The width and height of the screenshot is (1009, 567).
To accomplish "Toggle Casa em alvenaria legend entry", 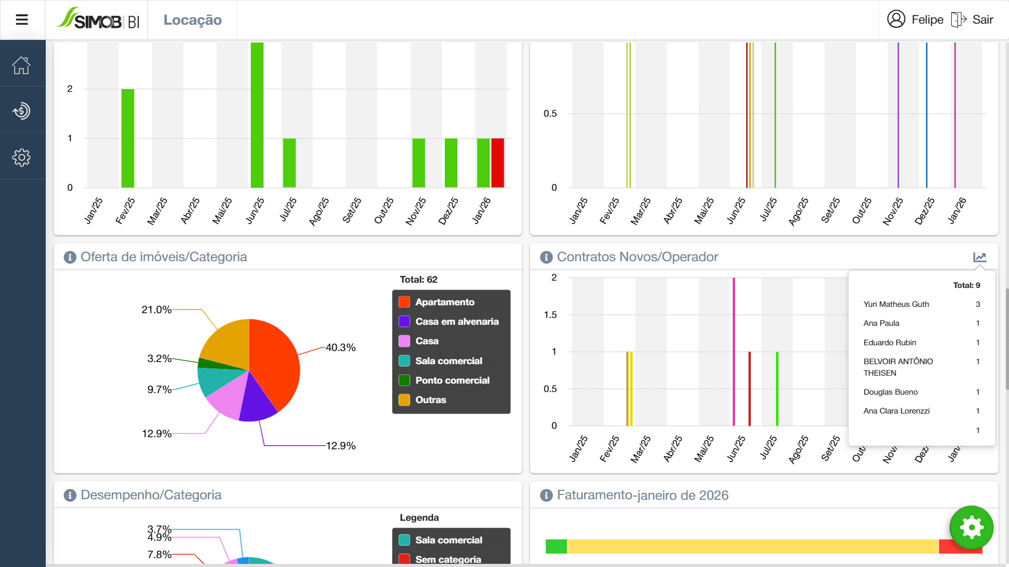I will click(x=456, y=322).
